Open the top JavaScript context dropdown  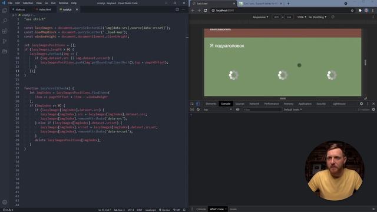(x=217, y=110)
